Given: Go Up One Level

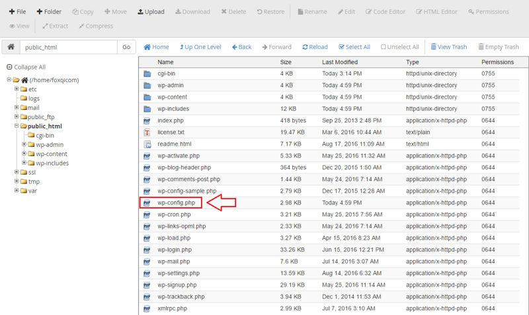Looking at the screenshot, I should click(200, 47).
